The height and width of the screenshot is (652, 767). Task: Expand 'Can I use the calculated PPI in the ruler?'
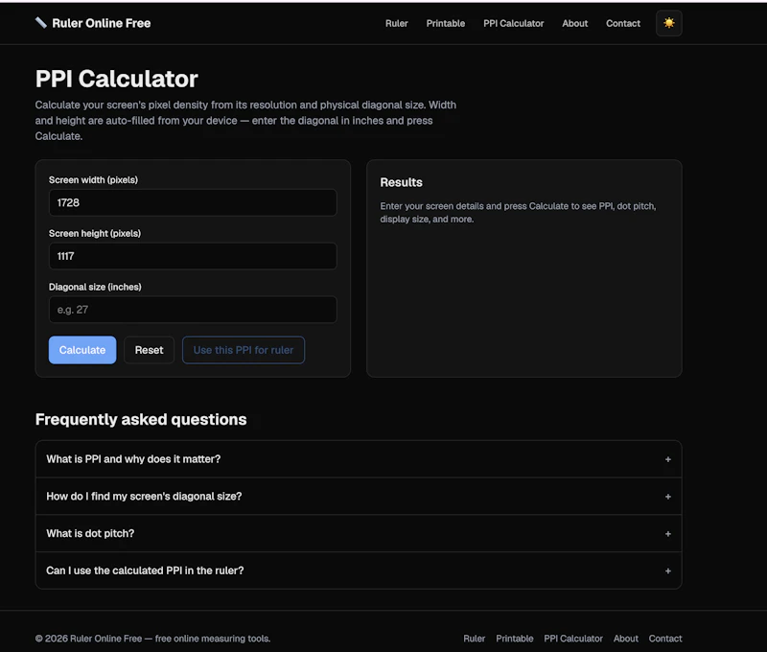click(359, 570)
